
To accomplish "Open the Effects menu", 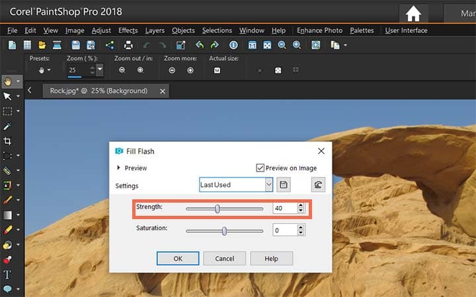I will (128, 30).
